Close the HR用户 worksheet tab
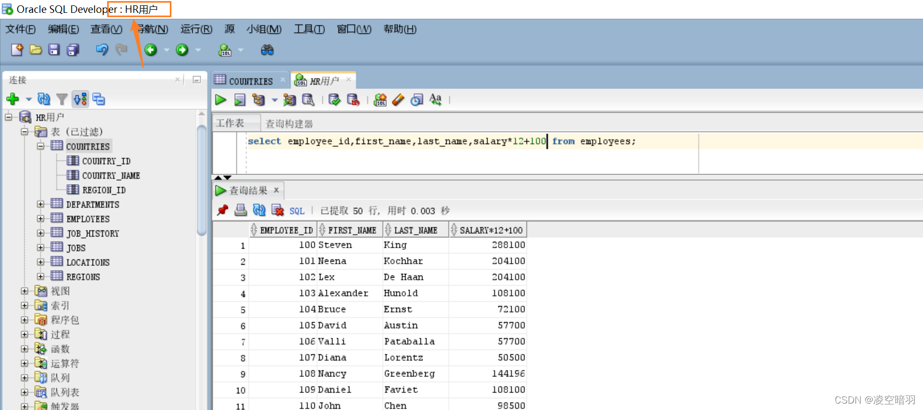923x410 pixels. (x=349, y=80)
